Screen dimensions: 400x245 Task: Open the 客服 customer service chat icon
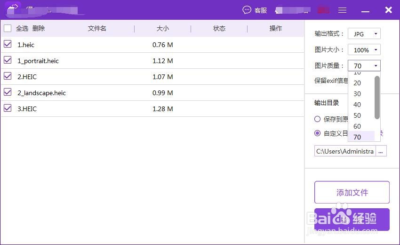(x=247, y=10)
